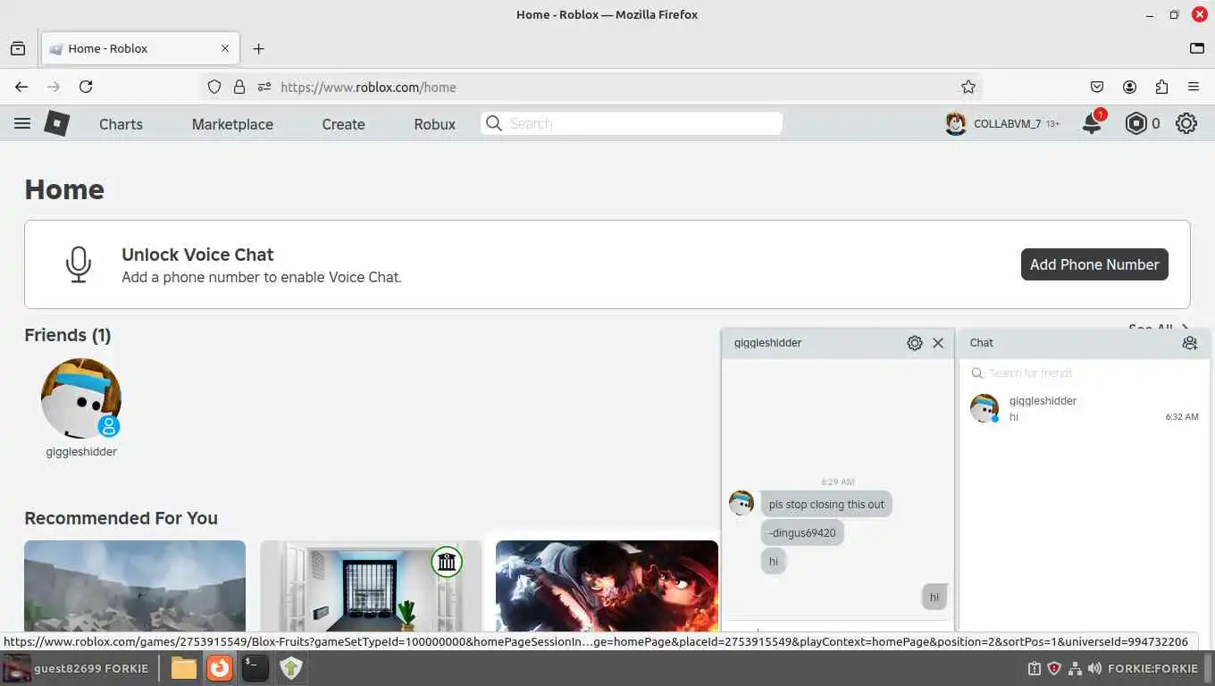Select the Home - Roblox tab
Screen dimensions: 1215x686
140,48
